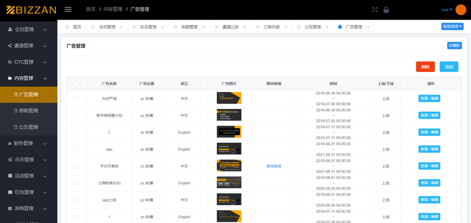Click the BIZZAN APP ad image thumbnail
Image resolution: width=471 pixels, height=223 pixels.
[229, 149]
